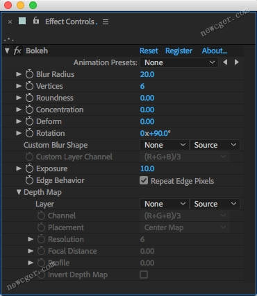Open the Effect Controls panel menu

point(106,21)
